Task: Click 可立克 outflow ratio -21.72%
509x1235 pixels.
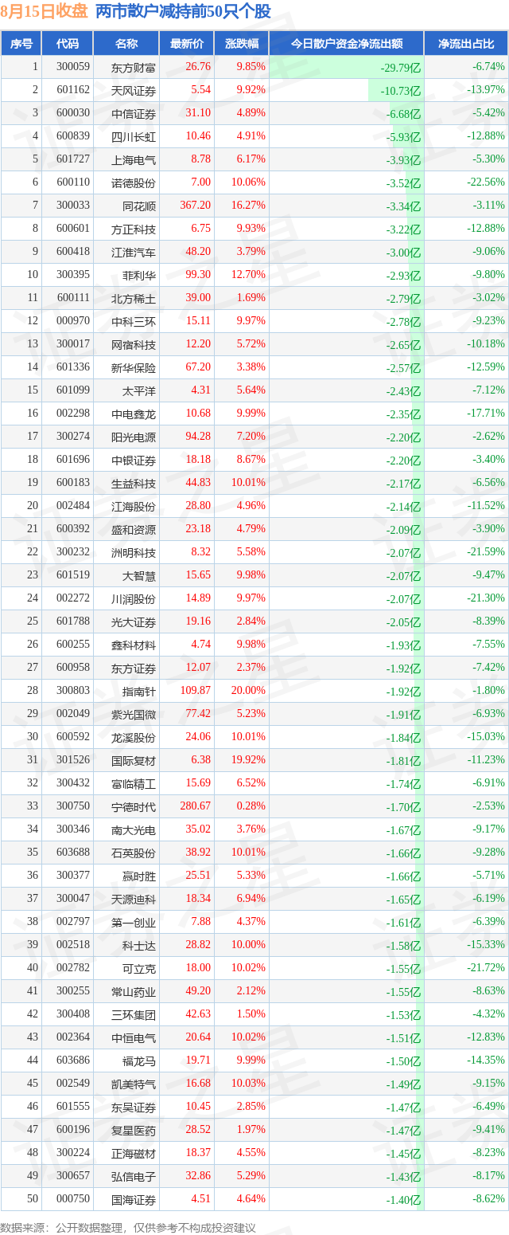Action: (486, 968)
